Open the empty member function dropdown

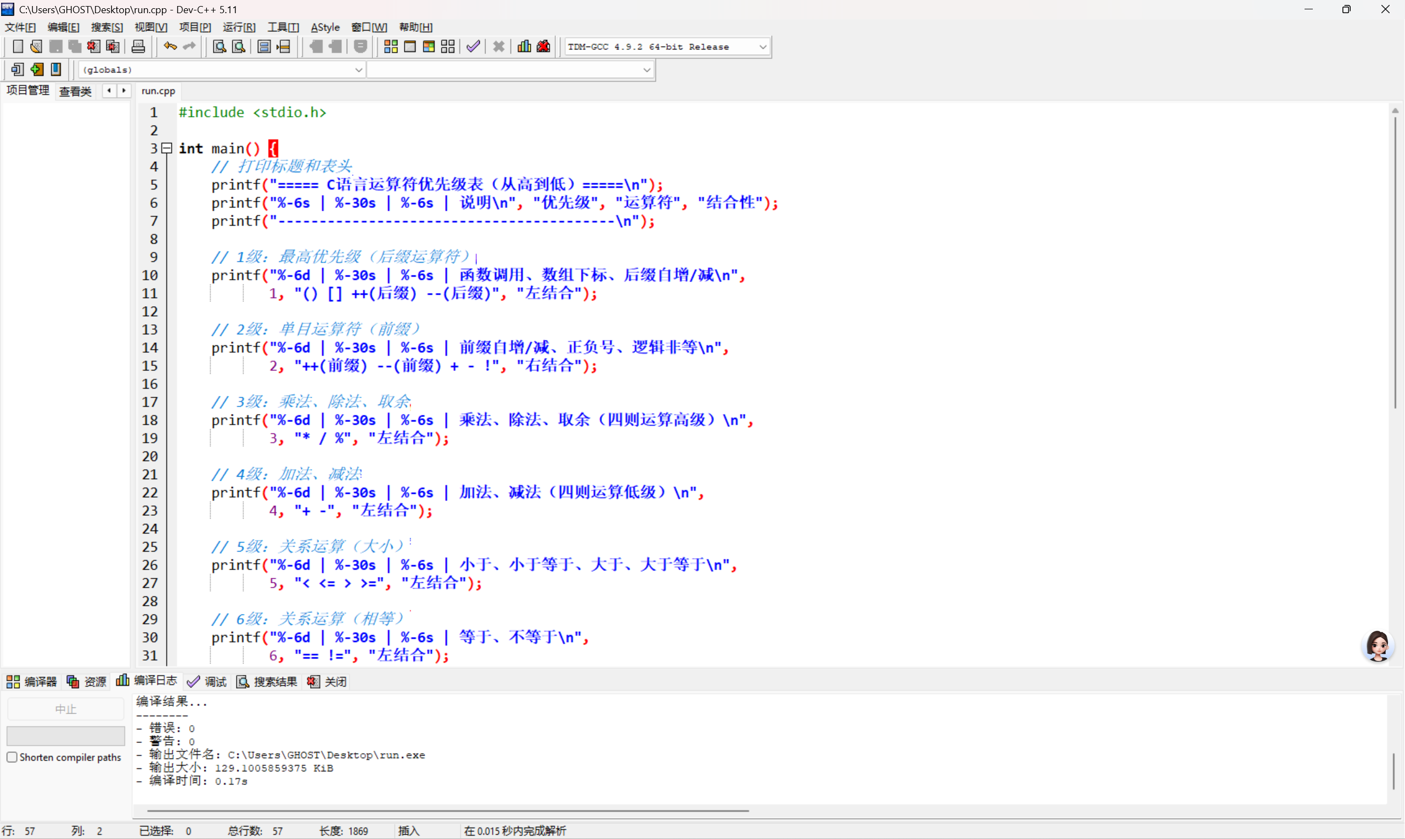coord(646,70)
